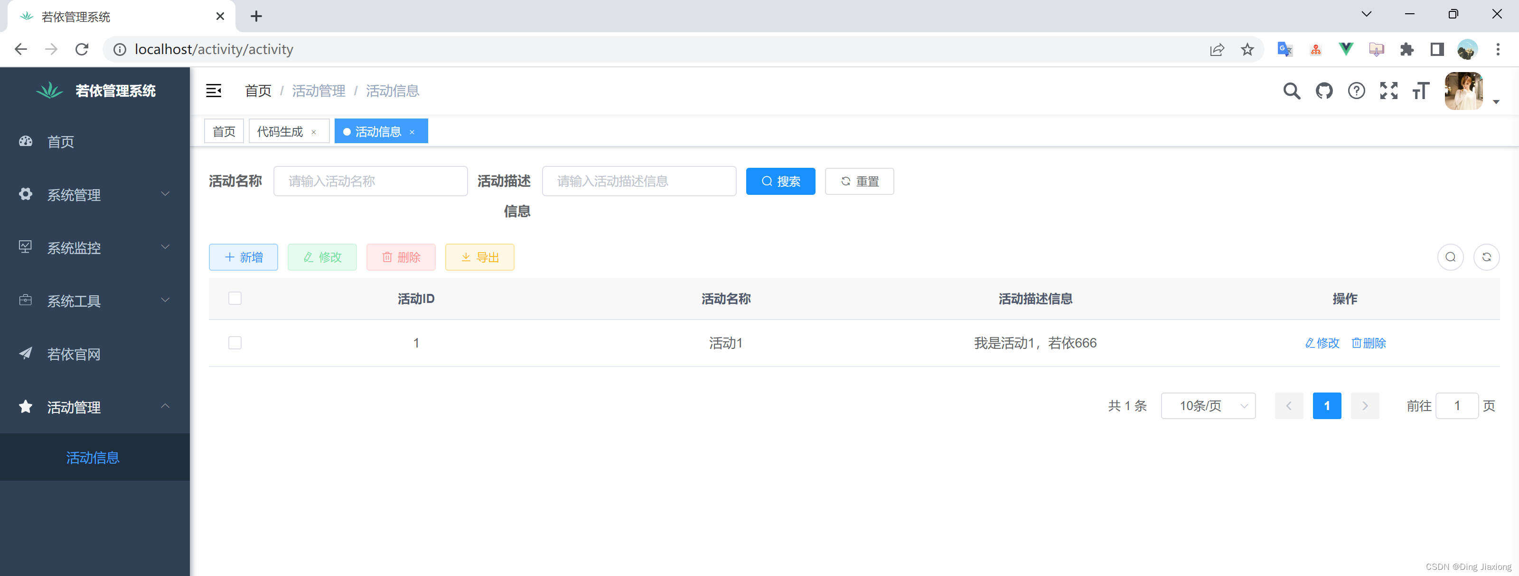Click the blue 搜索 button
The width and height of the screenshot is (1519, 576).
[780, 182]
